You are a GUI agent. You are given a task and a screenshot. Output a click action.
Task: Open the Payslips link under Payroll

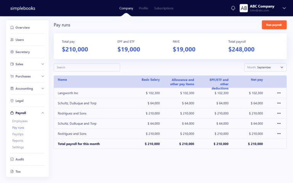point(18,134)
